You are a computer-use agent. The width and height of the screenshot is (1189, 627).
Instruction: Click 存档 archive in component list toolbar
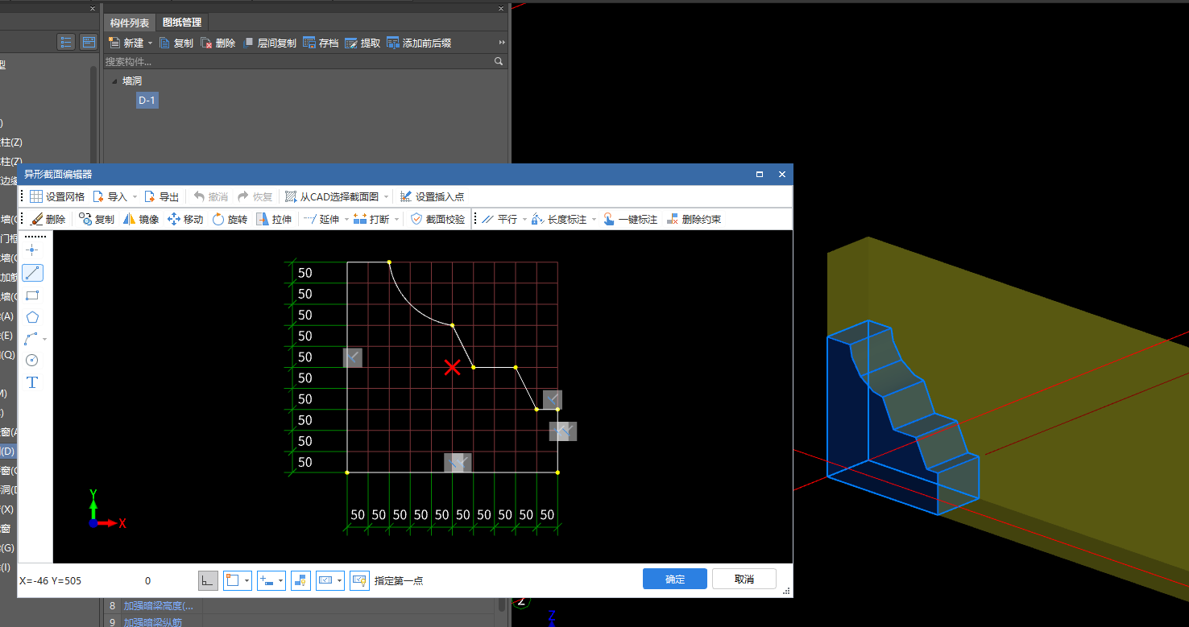click(x=321, y=43)
